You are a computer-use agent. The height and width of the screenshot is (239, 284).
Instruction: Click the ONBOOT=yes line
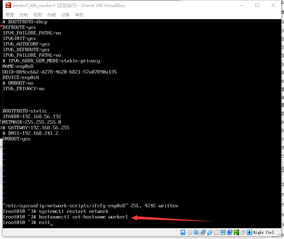17,139
